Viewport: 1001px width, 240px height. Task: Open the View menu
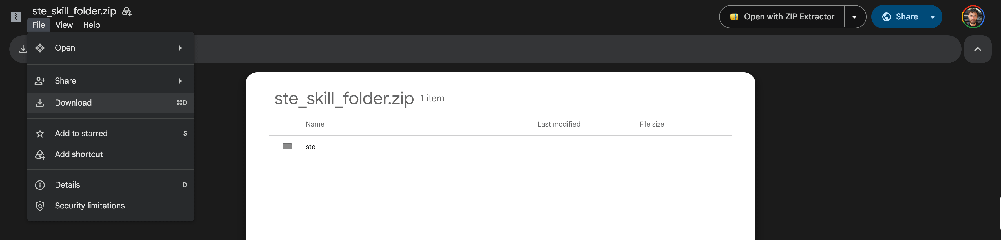pos(64,25)
